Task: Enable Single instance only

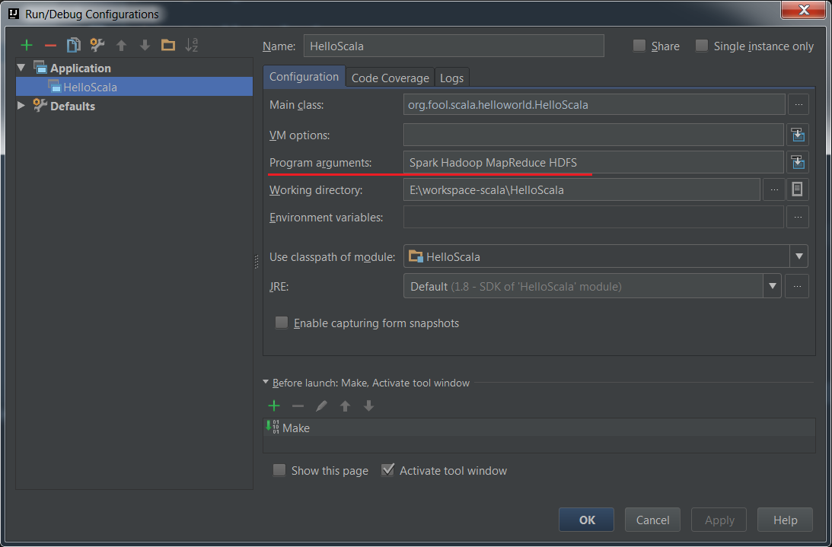Action: [x=702, y=46]
